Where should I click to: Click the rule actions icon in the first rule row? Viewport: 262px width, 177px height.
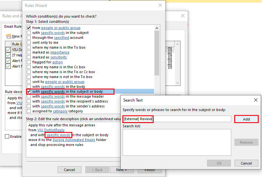click(x=170, y=50)
